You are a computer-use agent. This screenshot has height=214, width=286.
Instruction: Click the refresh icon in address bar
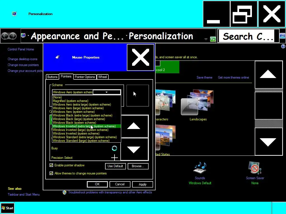tap(213, 39)
